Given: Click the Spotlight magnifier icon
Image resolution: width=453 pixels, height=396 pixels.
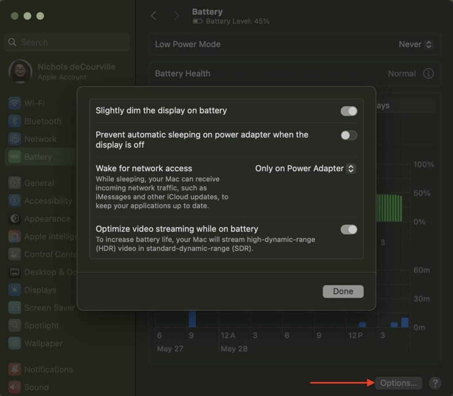Looking at the screenshot, I should coord(15,326).
